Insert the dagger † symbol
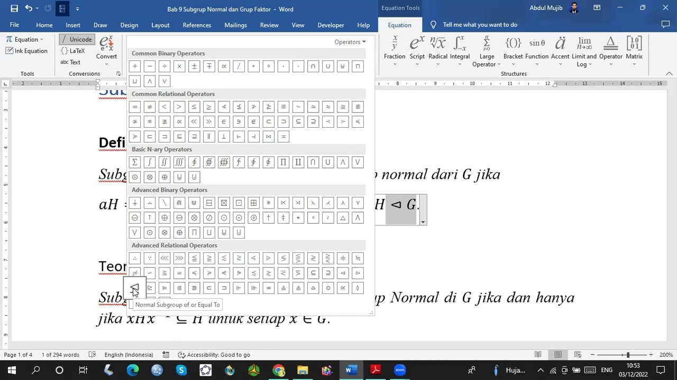 269,217
